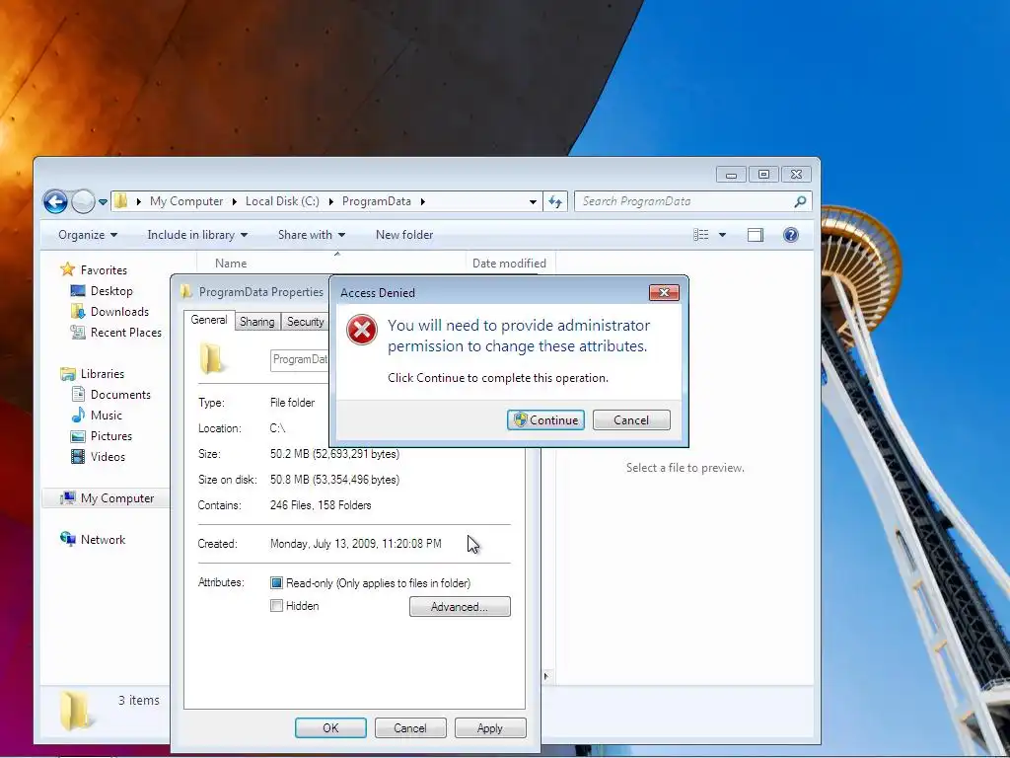Click the Music note icon in sidebar
Screen dimensions: 1010x758
[78, 415]
